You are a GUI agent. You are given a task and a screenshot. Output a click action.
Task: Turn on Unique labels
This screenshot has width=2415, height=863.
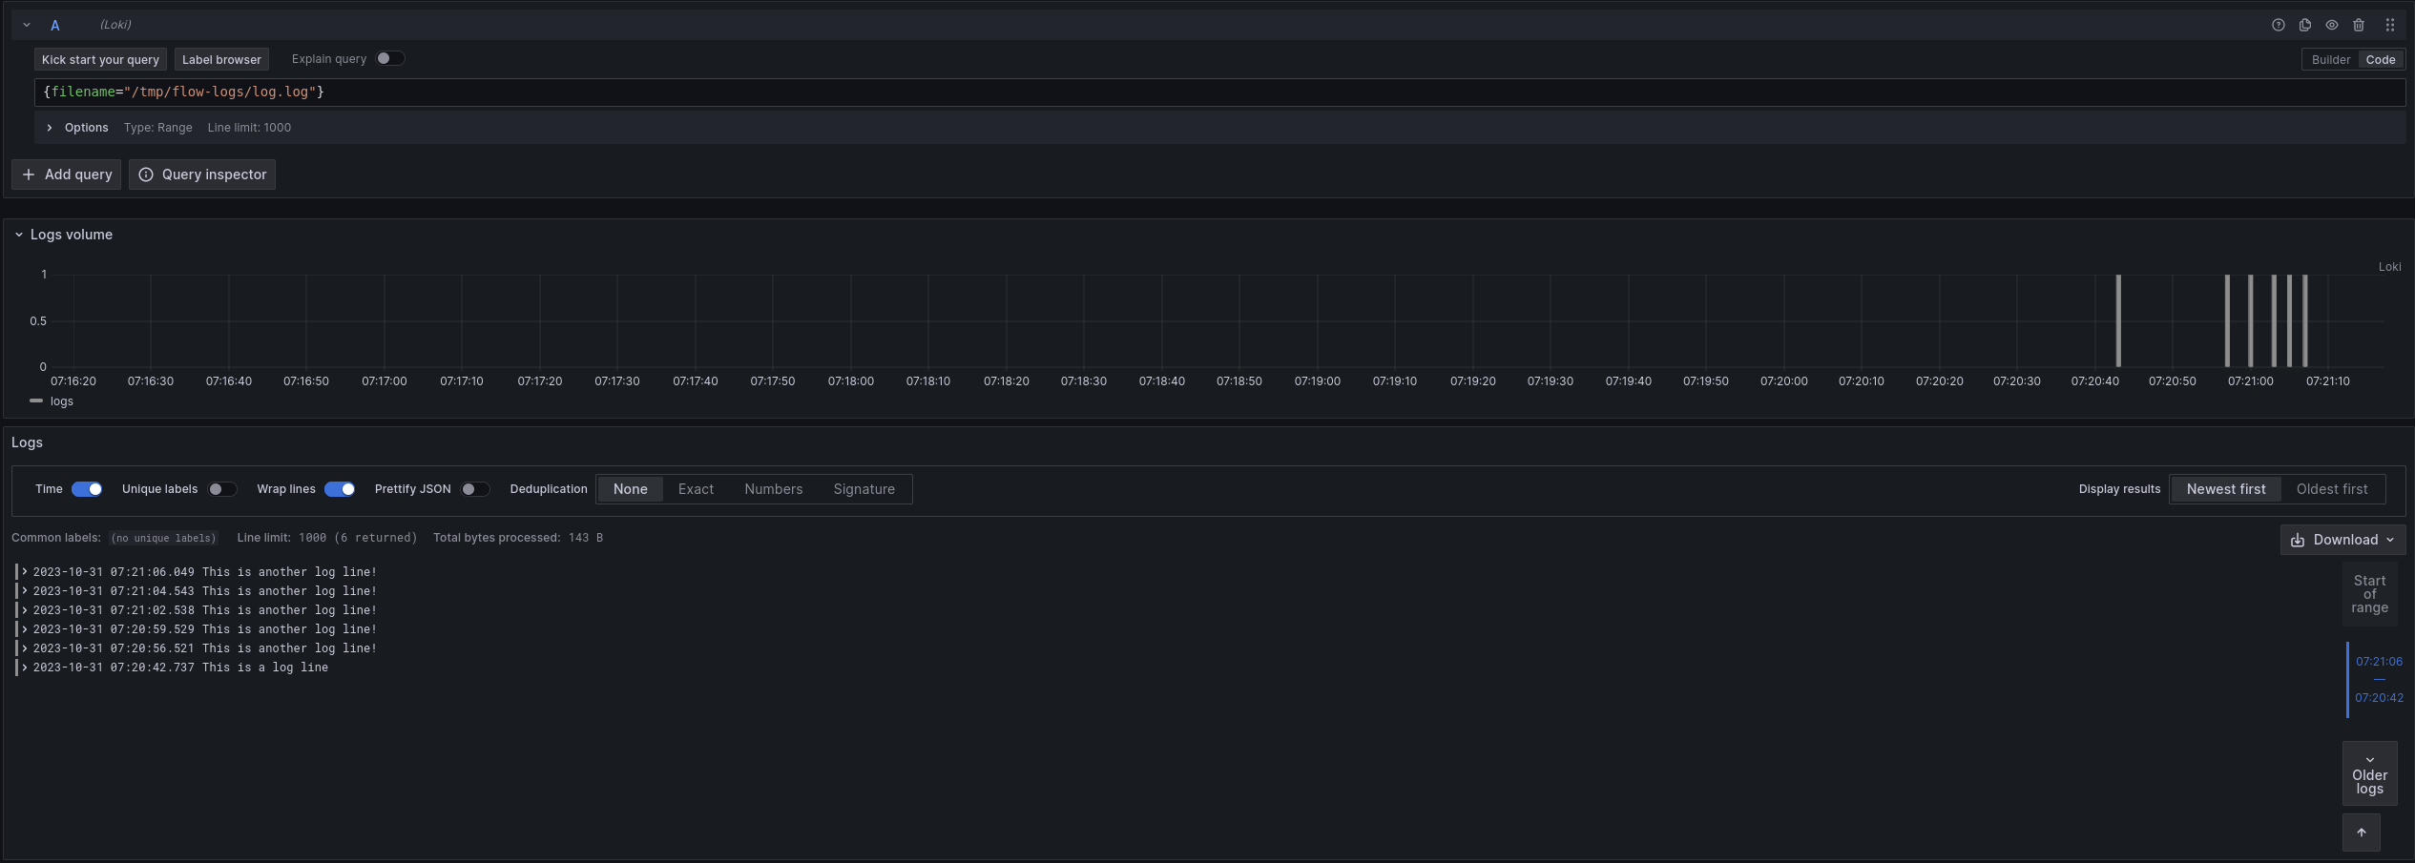tap(222, 489)
